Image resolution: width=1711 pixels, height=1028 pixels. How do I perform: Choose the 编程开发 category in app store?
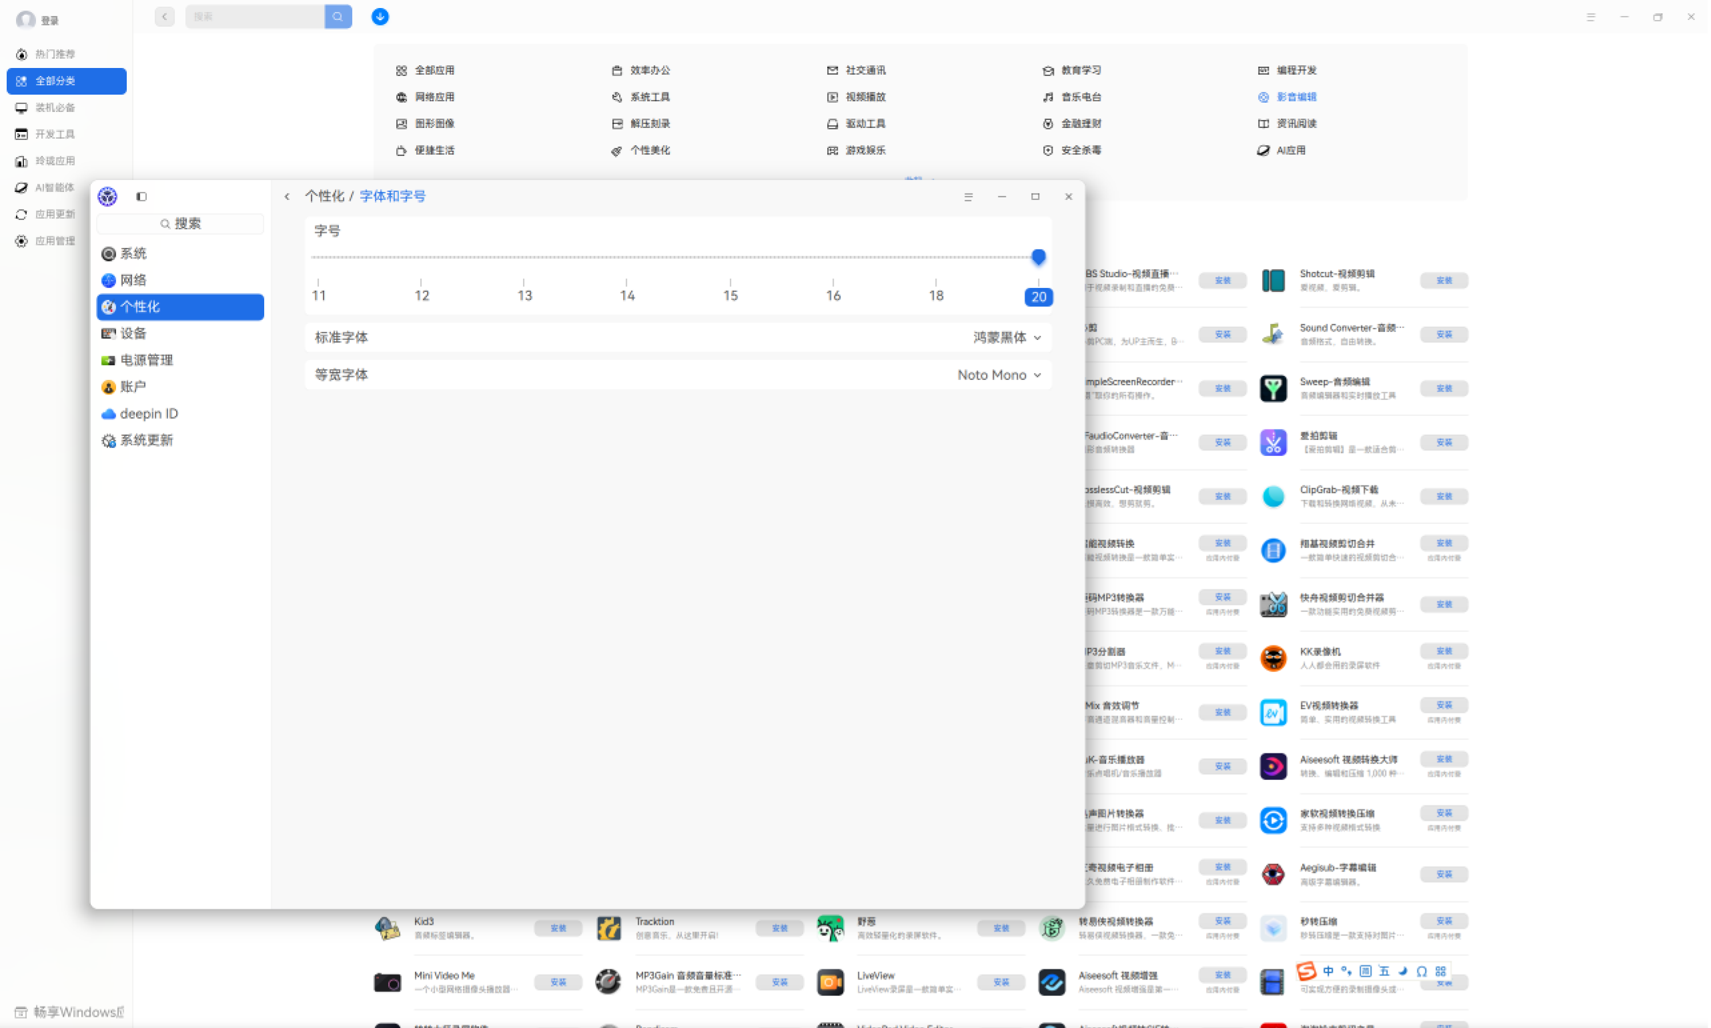coord(1287,70)
